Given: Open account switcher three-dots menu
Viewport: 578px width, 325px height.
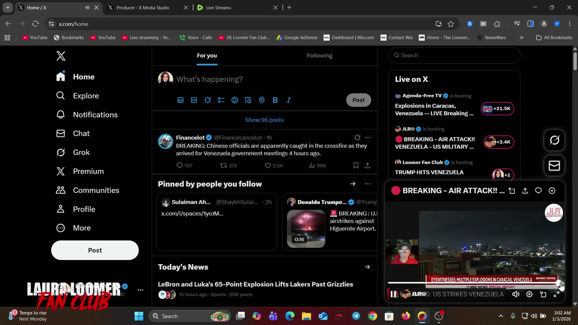Looking at the screenshot, I should pos(140,290).
